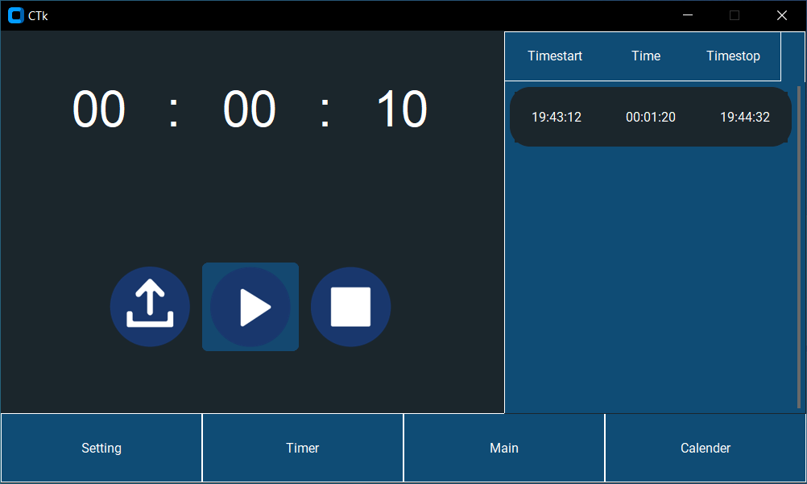Go to the Main tab
Image resolution: width=807 pixels, height=484 pixels.
click(x=504, y=448)
